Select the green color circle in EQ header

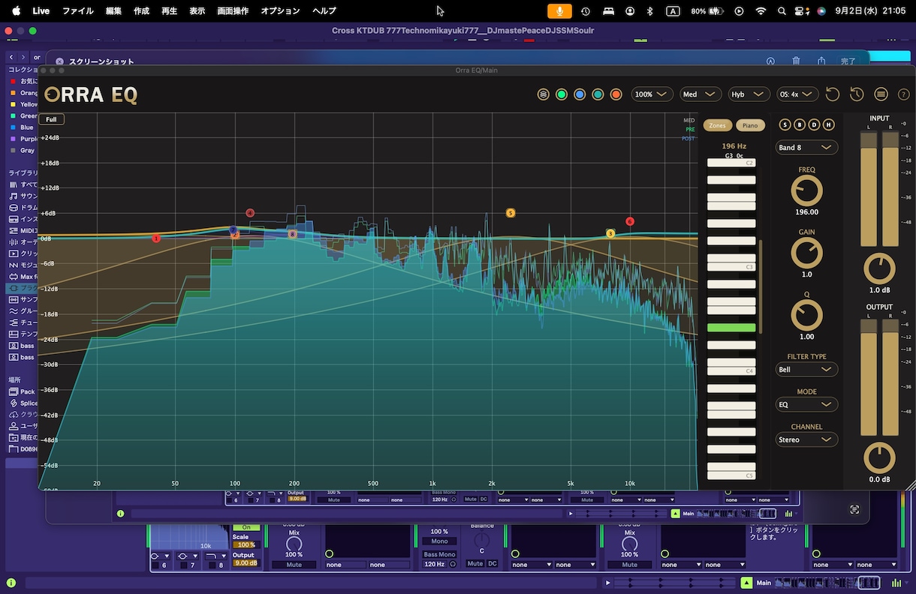tap(562, 94)
